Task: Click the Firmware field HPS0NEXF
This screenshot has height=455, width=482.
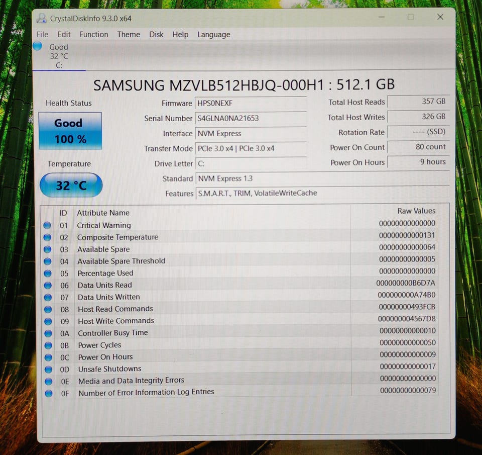Action: (x=251, y=103)
